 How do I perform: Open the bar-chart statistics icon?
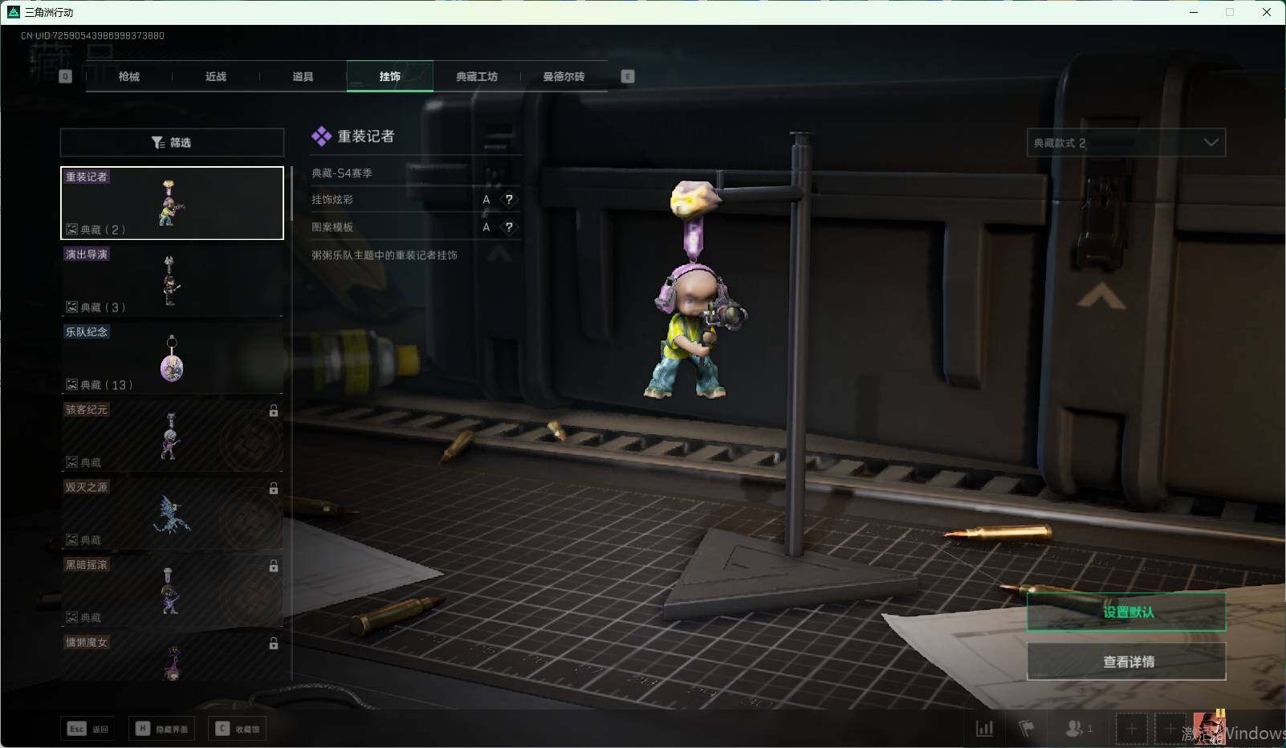coord(984,729)
